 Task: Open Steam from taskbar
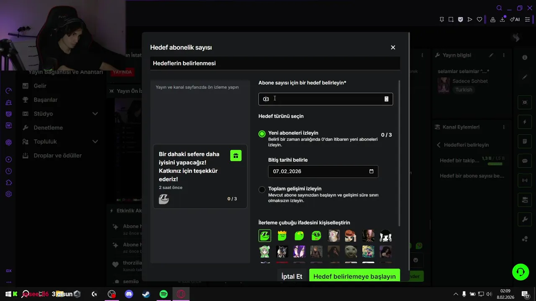(x=146, y=294)
